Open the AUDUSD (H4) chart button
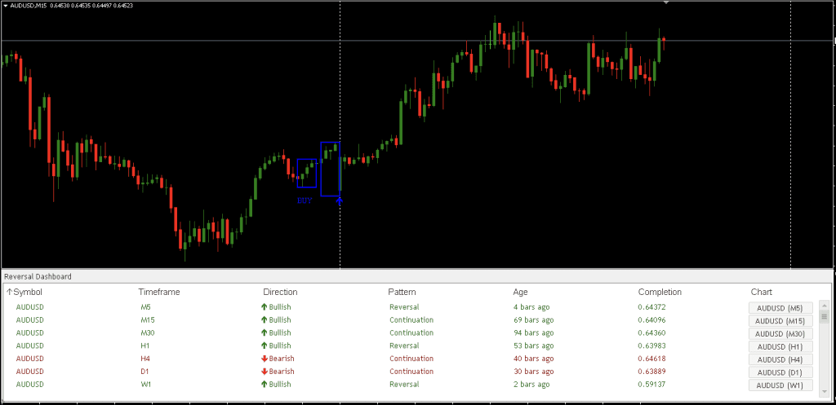Viewport: 836px width, 405px height. pyautogui.click(x=780, y=359)
